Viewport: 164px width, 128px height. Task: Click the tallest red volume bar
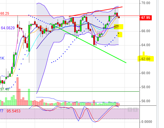18,91
